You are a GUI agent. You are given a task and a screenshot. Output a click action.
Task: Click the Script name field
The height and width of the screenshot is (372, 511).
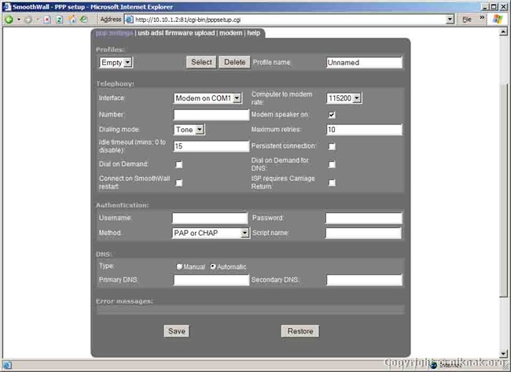(x=363, y=233)
